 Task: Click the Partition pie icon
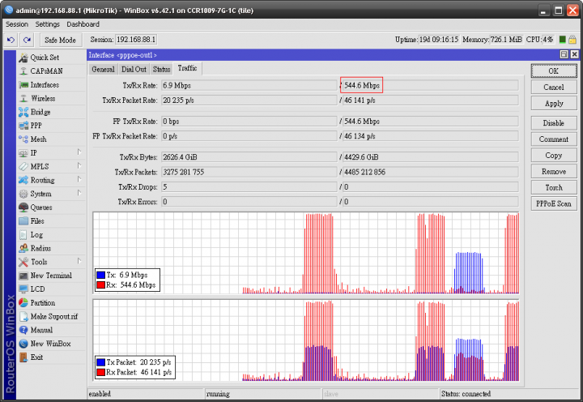tap(23, 303)
